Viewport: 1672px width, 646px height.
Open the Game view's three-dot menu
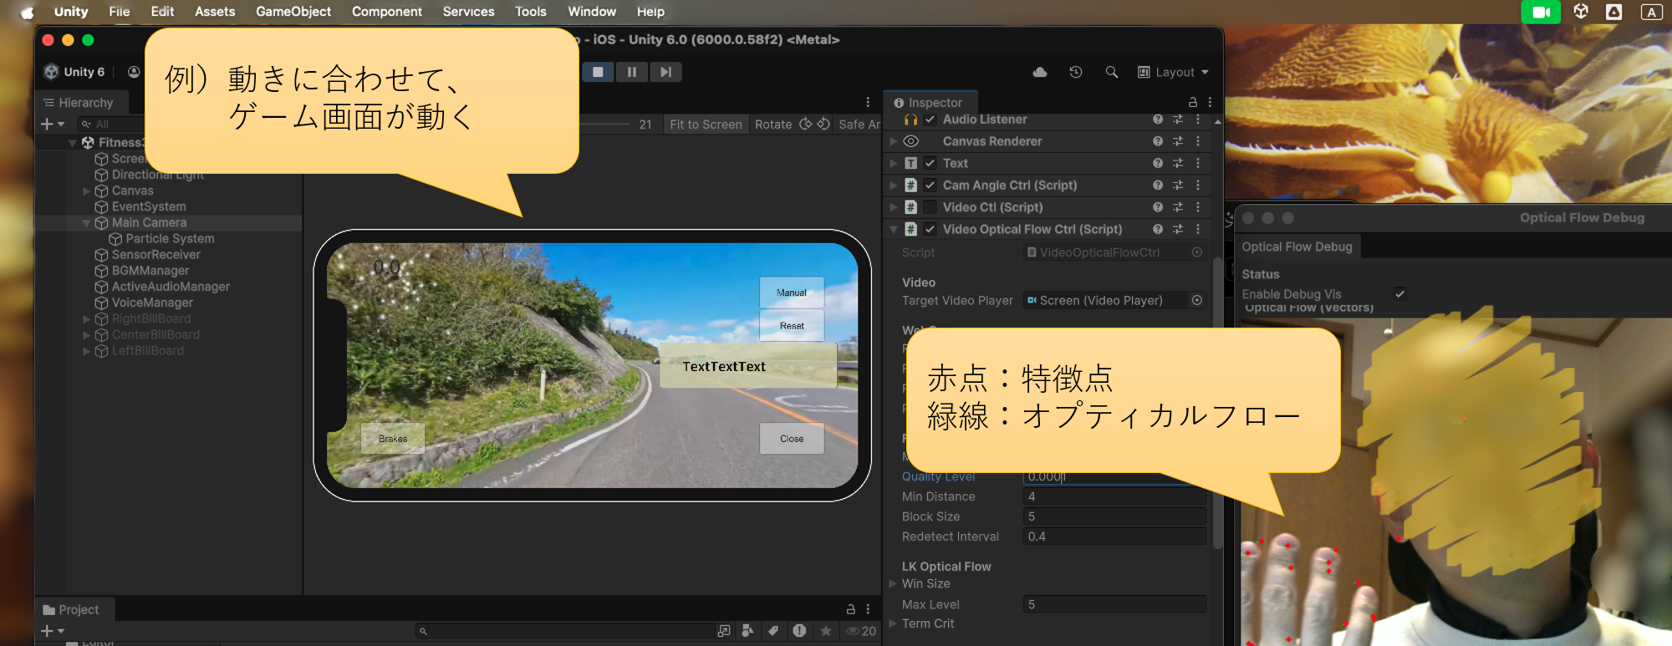point(868,102)
